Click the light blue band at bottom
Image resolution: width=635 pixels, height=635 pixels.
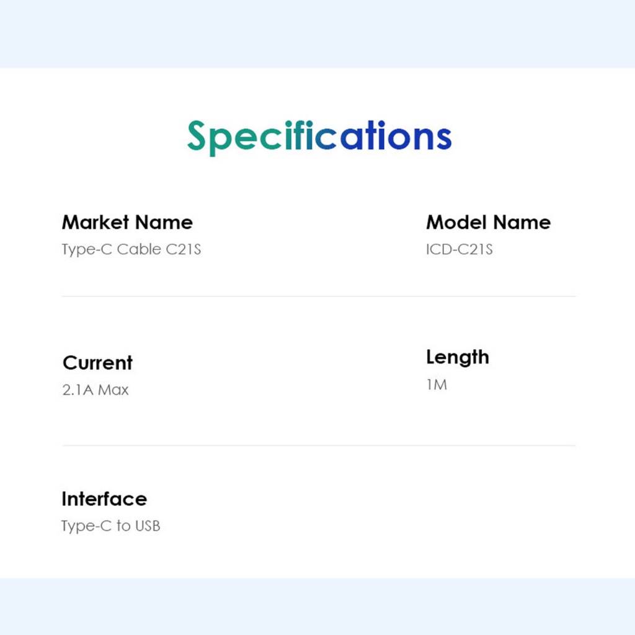click(317, 606)
